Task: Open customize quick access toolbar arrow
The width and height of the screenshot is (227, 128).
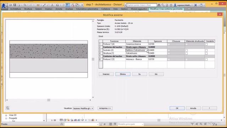Action: pos(82,5)
